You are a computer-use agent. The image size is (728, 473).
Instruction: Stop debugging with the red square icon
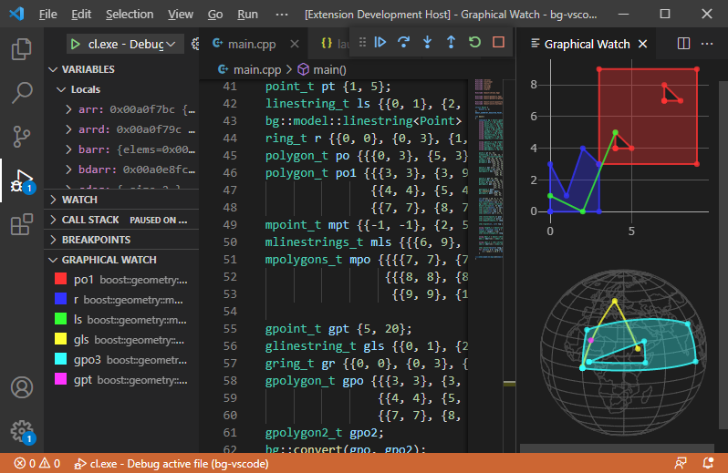point(498,42)
